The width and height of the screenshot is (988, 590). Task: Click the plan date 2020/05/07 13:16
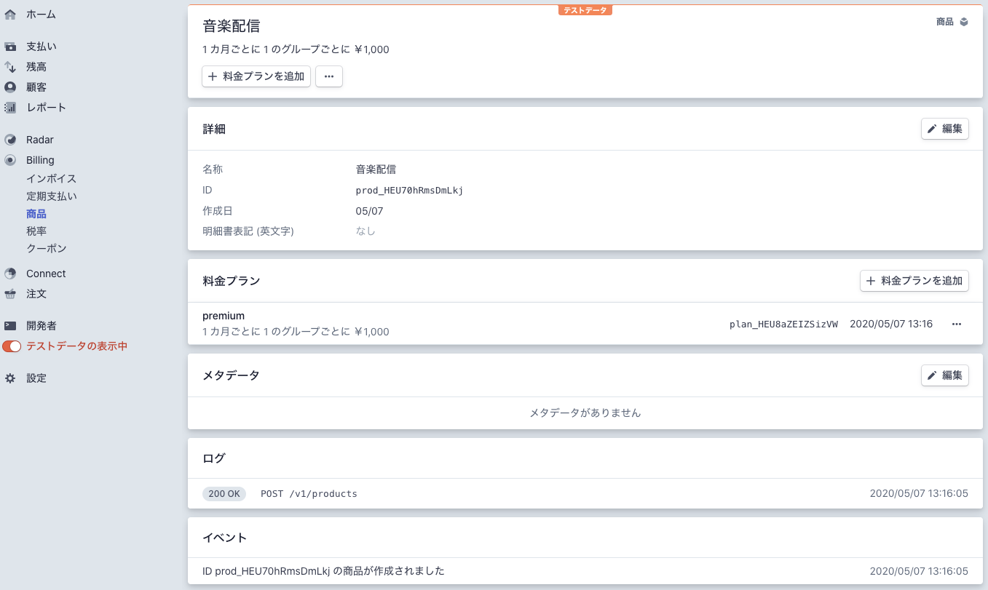[x=891, y=324]
